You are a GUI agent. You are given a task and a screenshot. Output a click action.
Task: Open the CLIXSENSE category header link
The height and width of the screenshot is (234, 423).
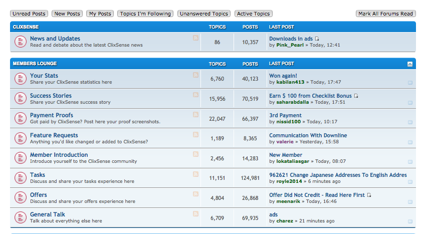coord(26,27)
